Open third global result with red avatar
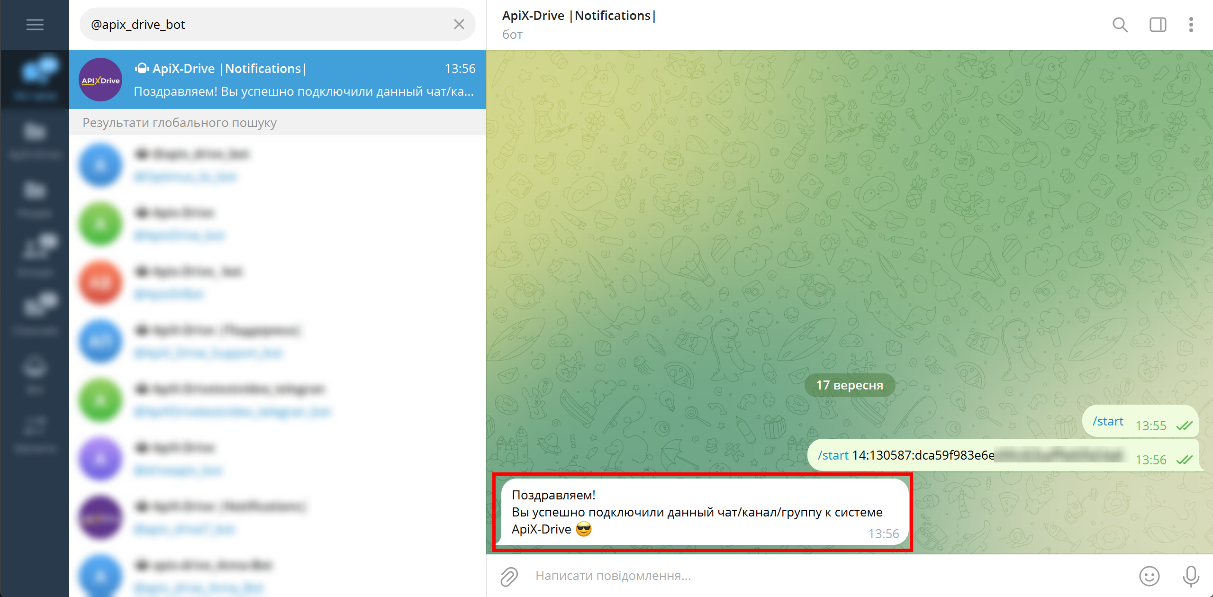This screenshot has height=597, width=1213. click(278, 282)
